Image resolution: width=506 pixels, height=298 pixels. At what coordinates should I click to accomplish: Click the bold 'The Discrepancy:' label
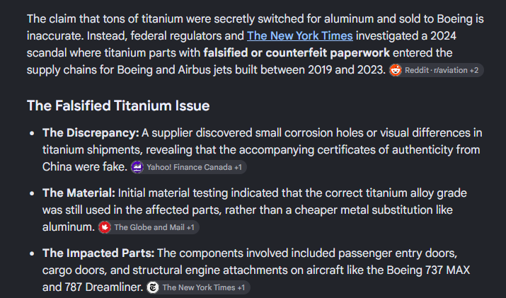(x=91, y=132)
